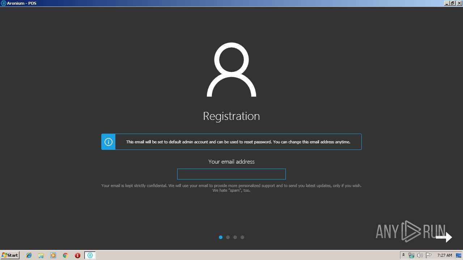Click the admin account info message
The image size is (463, 260).
(238, 142)
